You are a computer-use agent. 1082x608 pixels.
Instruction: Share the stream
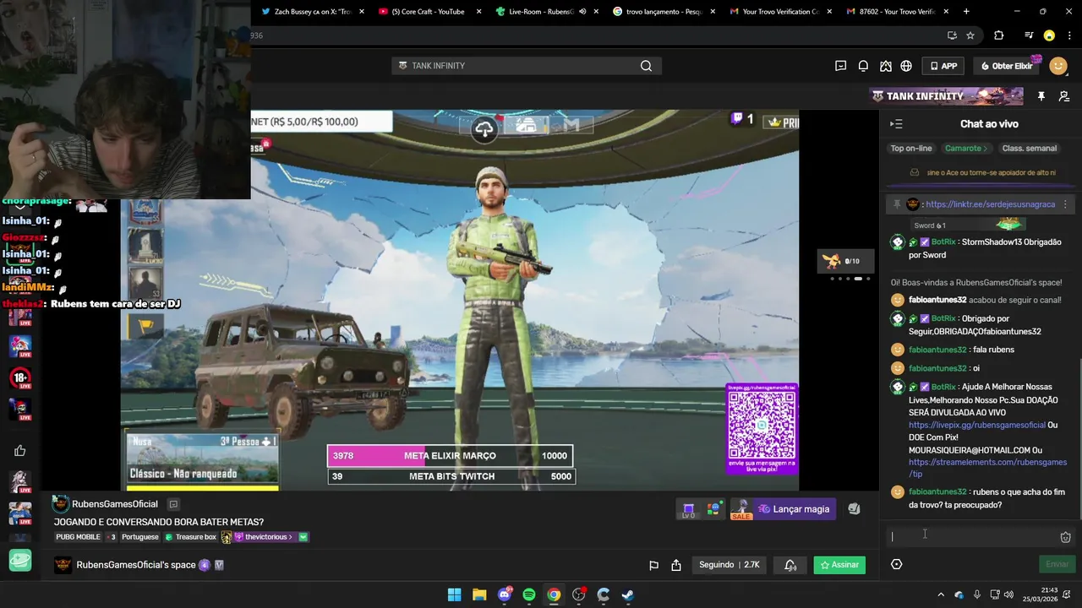[676, 565]
